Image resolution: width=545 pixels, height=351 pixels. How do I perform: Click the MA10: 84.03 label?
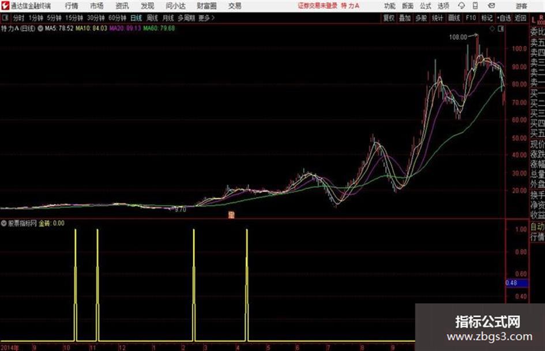coord(92,28)
